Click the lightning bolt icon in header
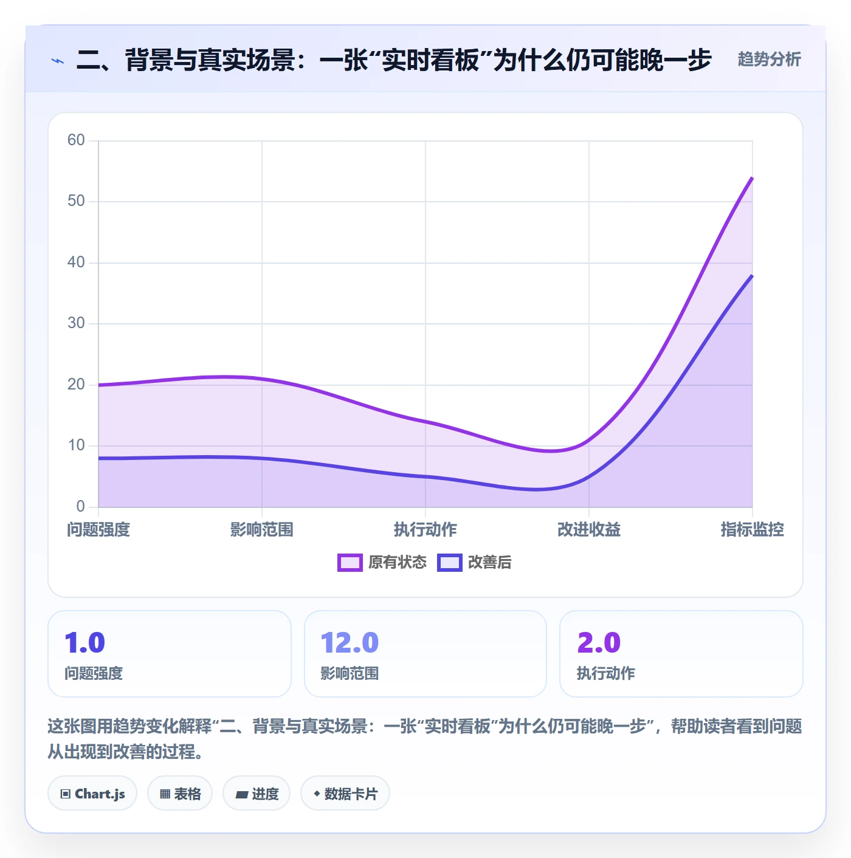Image resolution: width=851 pixels, height=858 pixels. coord(58,61)
